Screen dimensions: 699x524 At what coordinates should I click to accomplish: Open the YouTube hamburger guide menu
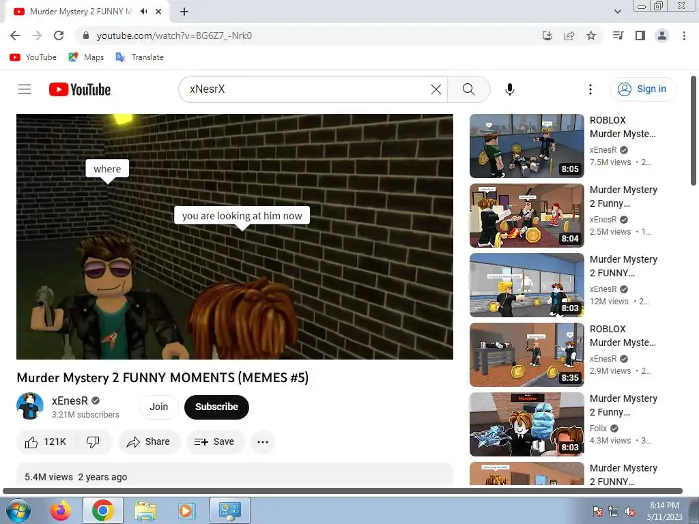[x=25, y=89]
